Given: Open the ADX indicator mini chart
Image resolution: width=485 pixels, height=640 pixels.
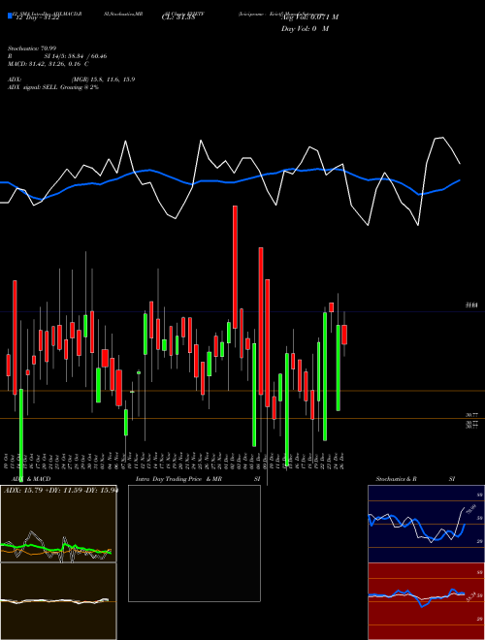Looking at the screenshot, I should [x=58, y=524].
